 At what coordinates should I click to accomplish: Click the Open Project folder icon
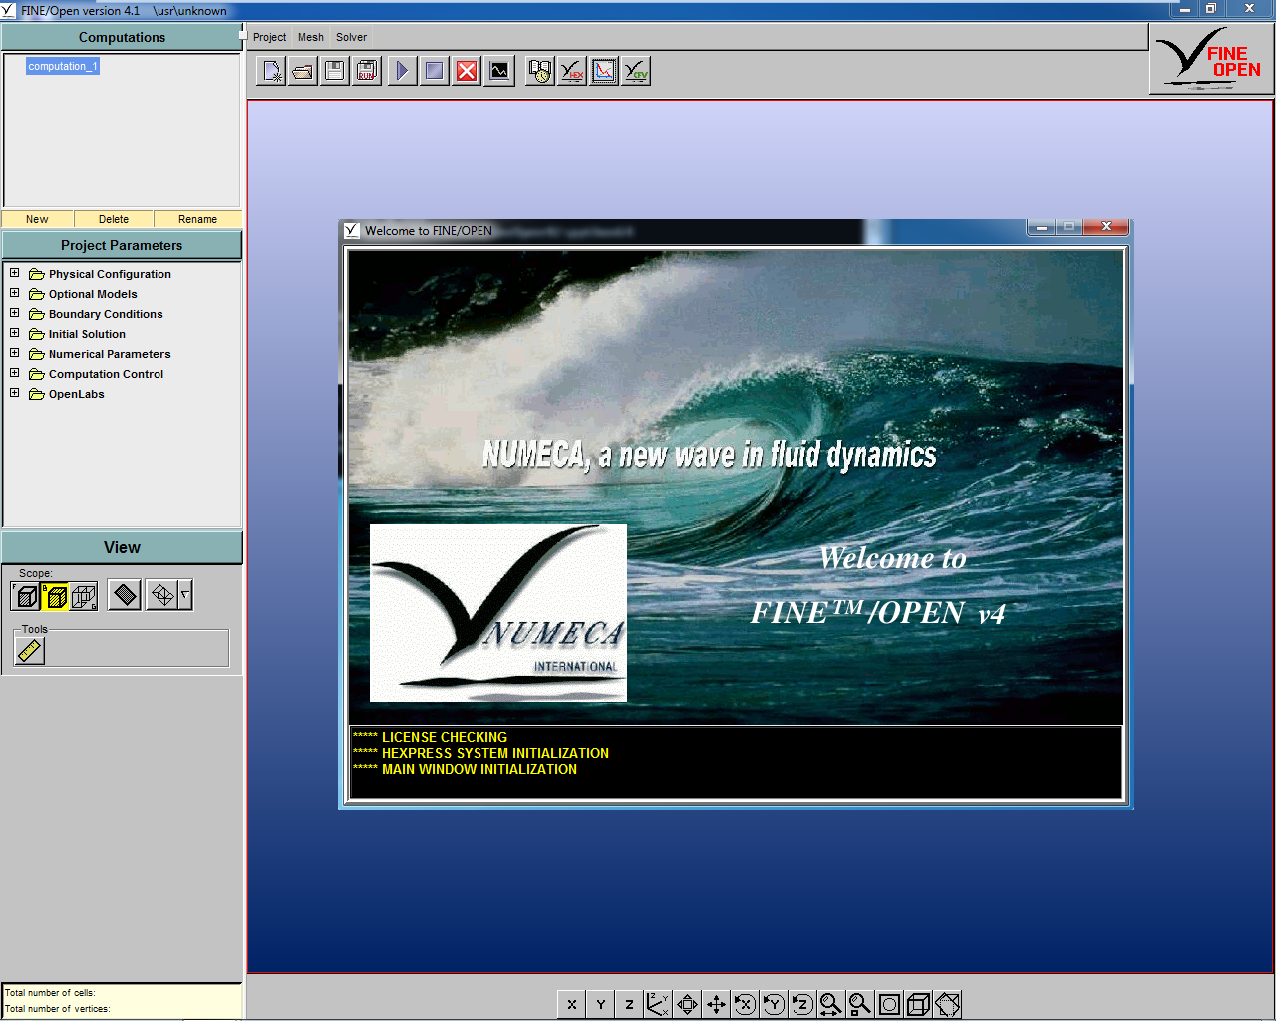pos(303,71)
